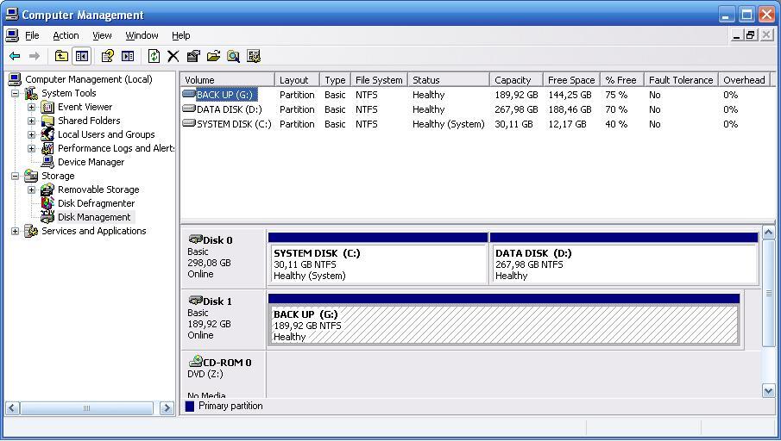Click the Up one level folder icon

61,56
